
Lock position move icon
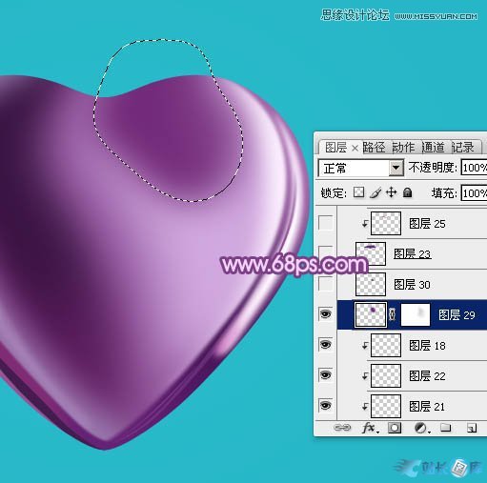coord(391,192)
